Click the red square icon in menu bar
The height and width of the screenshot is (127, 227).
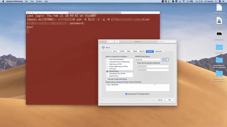163,1
